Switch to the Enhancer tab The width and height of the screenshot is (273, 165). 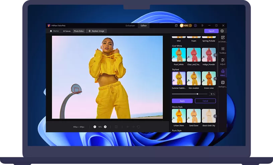tap(130, 25)
